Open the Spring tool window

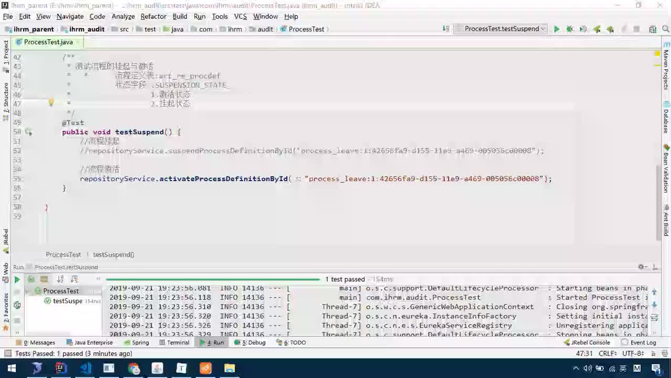(136, 342)
